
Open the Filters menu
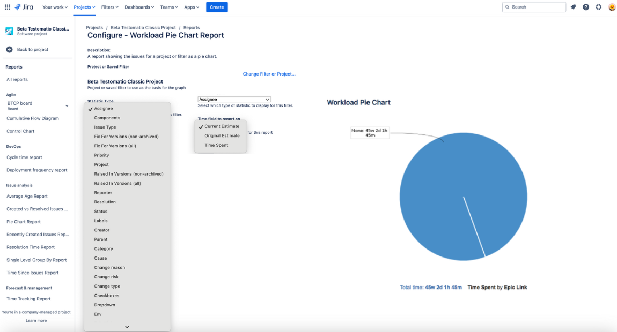pyautogui.click(x=109, y=7)
